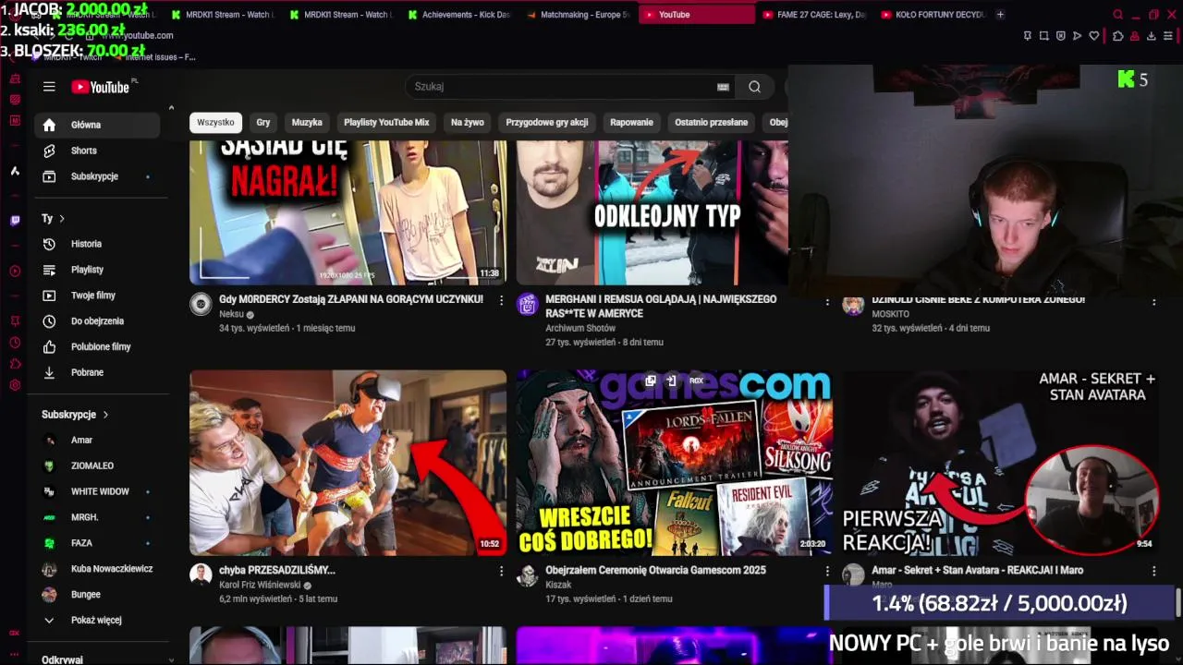Click the magnifier search button beside Szukaj
Image resolution: width=1183 pixels, height=665 pixels.
coord(755,87)
